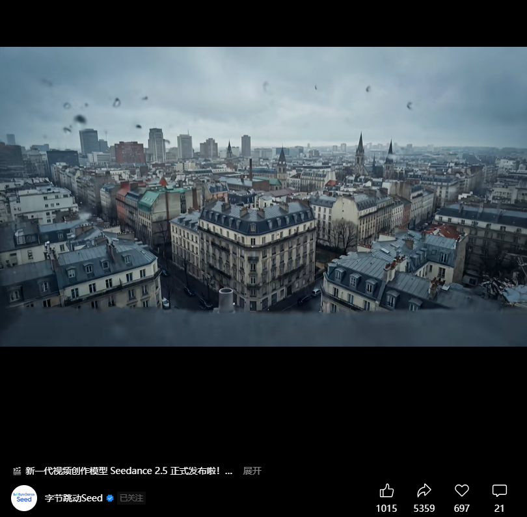The image size is (527, 517).
Task: Toggle the 已关注 following button
Action: pyautogui.click(x=131, y=498)
